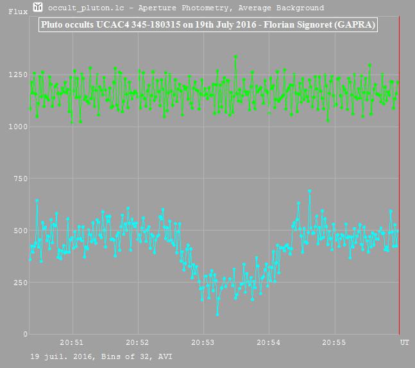Click the 20:55 time axis label
Screen dimensions: 415x368
pos(334,342)
